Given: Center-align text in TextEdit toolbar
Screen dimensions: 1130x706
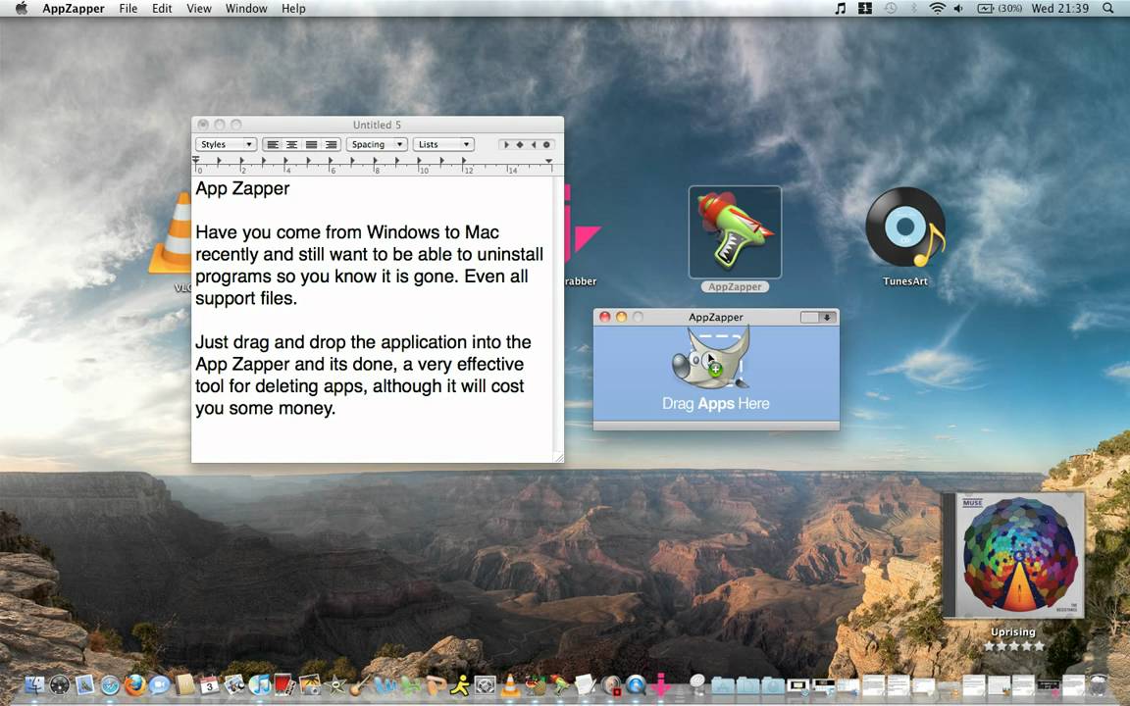Looking at the screenshot, I should 292,144.
